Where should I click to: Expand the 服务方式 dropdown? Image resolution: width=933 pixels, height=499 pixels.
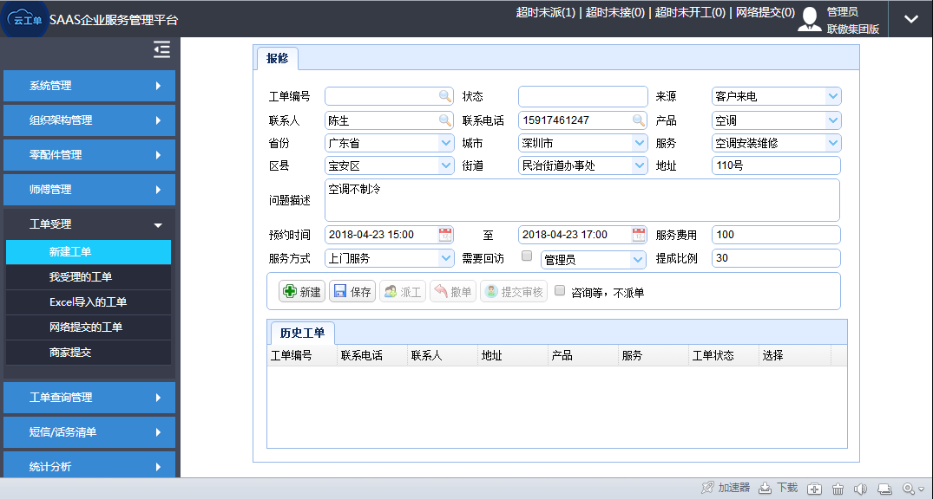click(445, 258)
